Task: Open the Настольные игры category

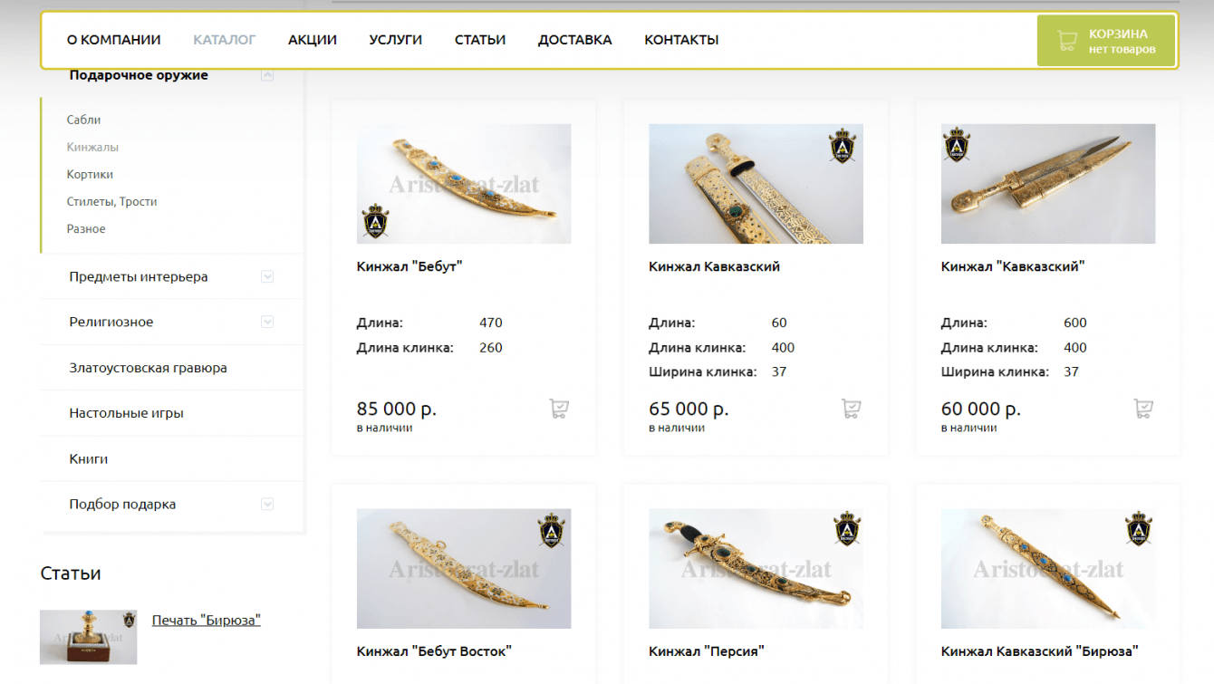Action: coord(126,413)
